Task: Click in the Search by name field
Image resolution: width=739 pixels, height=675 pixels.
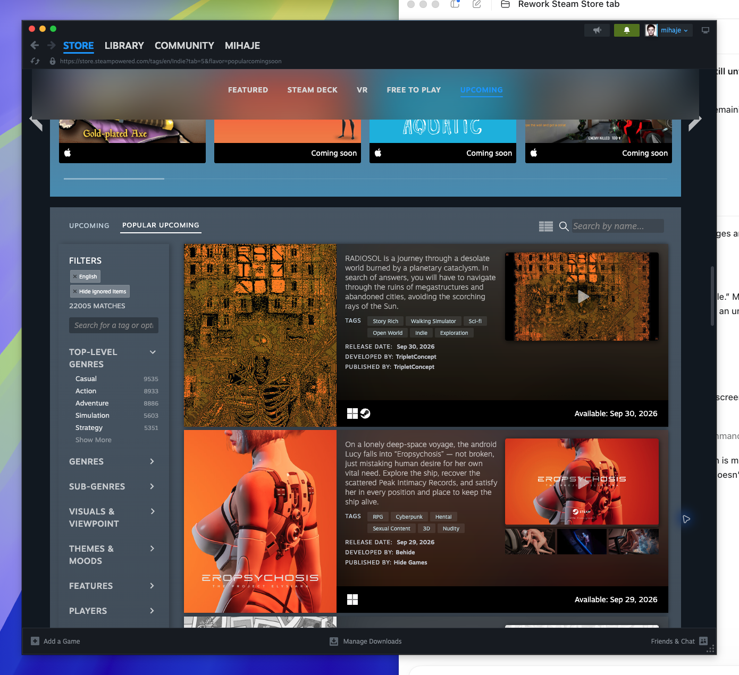Action: (x=618, y=226)
